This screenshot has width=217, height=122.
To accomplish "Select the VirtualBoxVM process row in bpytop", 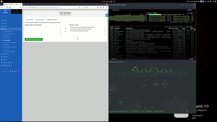I will click(152, 32).
